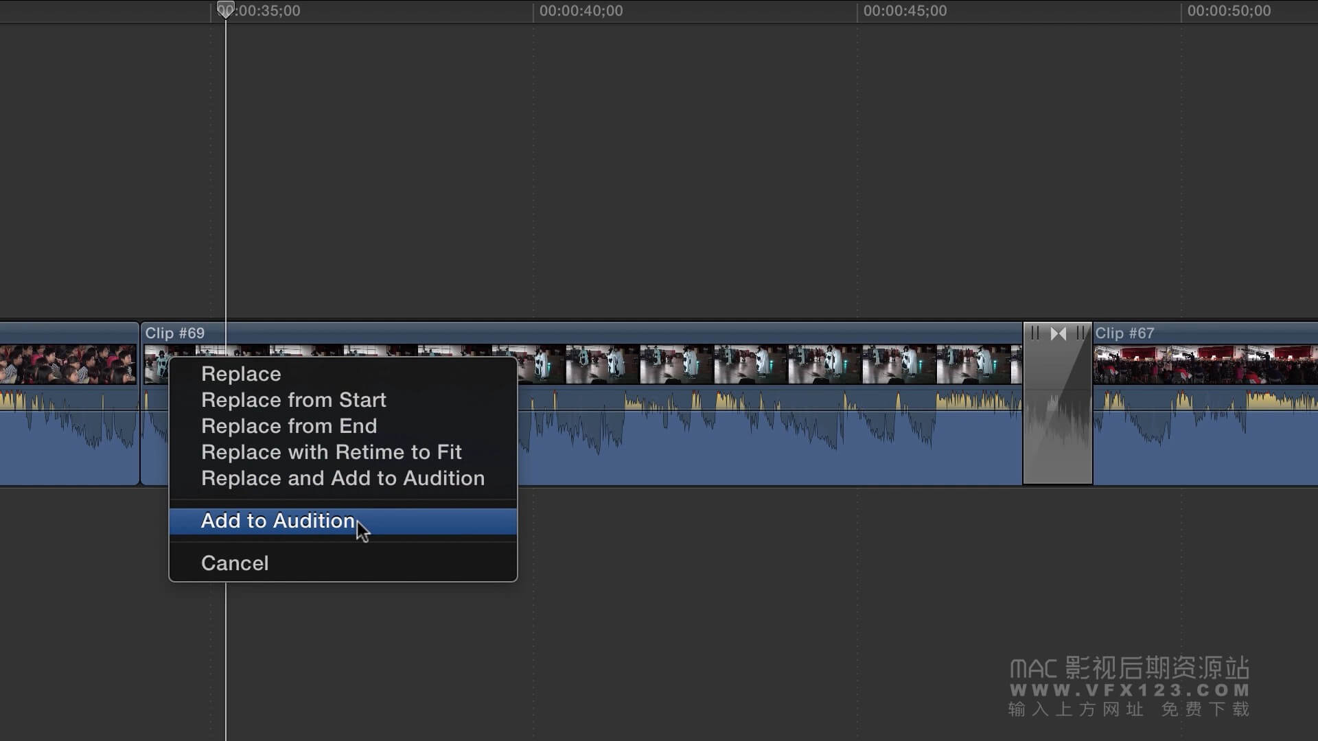The image size is (1318, 741).
Task: Pick Replace and Add to Audition
Action: point(343,478)
